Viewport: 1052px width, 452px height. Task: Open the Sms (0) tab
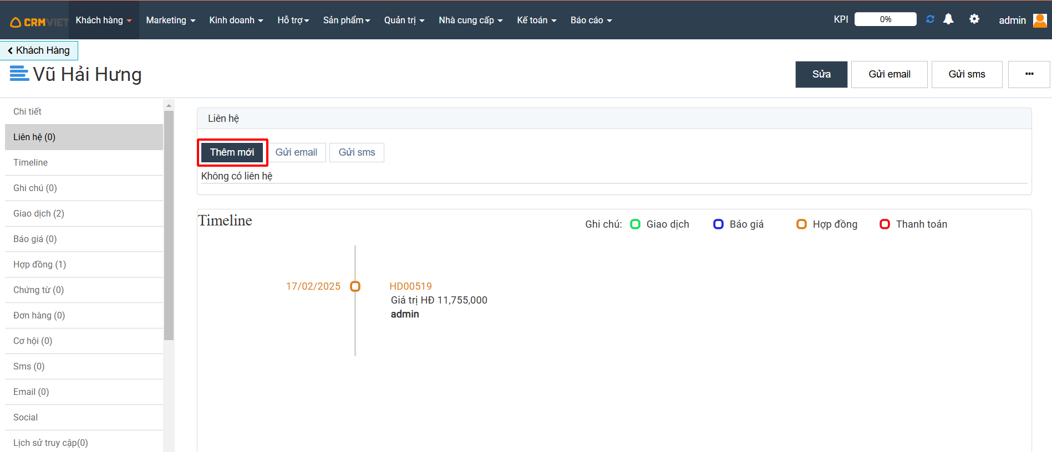pyautogui.click(x=84, y=366)
